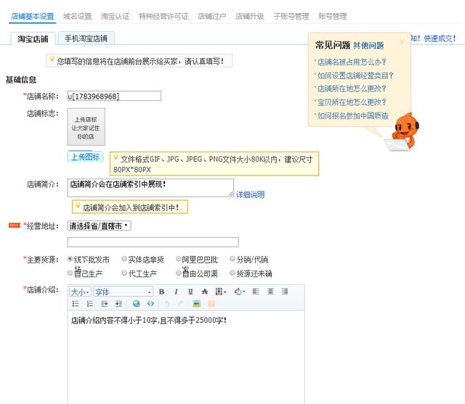Insert an image into shop introduction

click(197, 304)
